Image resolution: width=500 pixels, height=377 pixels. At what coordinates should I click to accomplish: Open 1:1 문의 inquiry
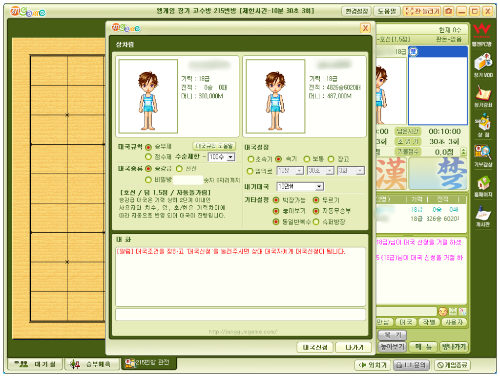pyautogui.click(x=411, y=365)
